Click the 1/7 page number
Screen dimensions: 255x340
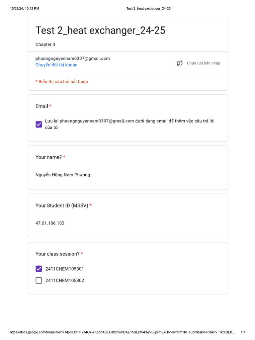tap(243, 332)
